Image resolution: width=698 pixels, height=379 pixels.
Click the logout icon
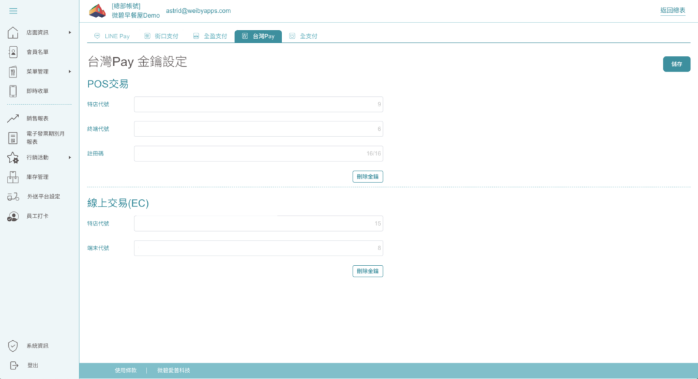14,365
